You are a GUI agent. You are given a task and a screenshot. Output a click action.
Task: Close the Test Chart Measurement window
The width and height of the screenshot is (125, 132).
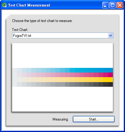coord(120,5)
